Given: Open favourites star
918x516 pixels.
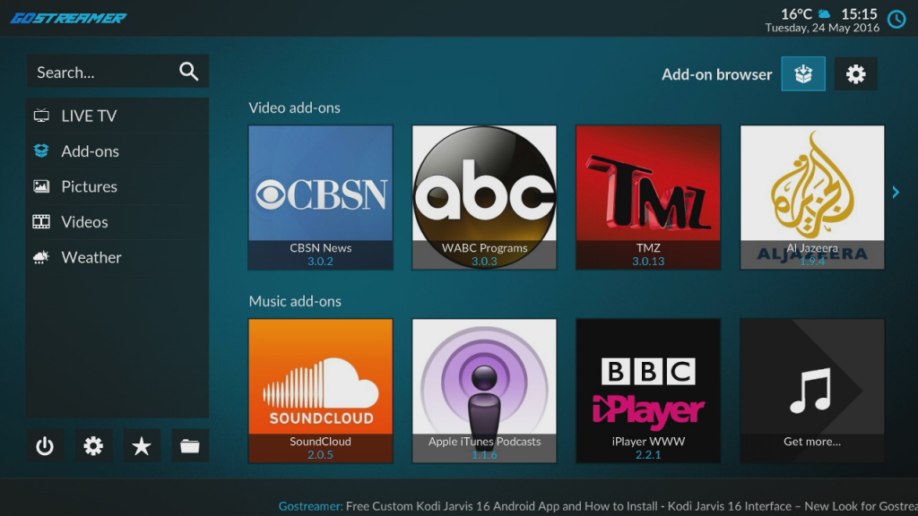Looking at the screenshot, I should [142, 446].
